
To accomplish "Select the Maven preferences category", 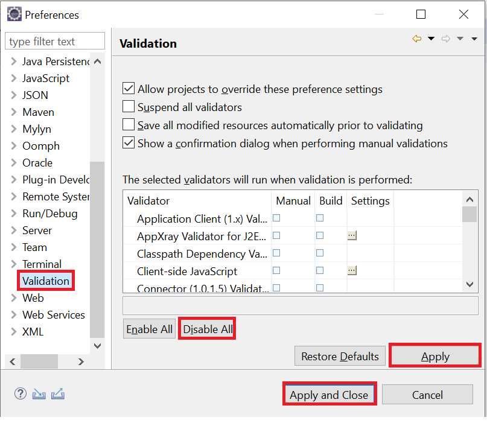I will click(38, 112).
